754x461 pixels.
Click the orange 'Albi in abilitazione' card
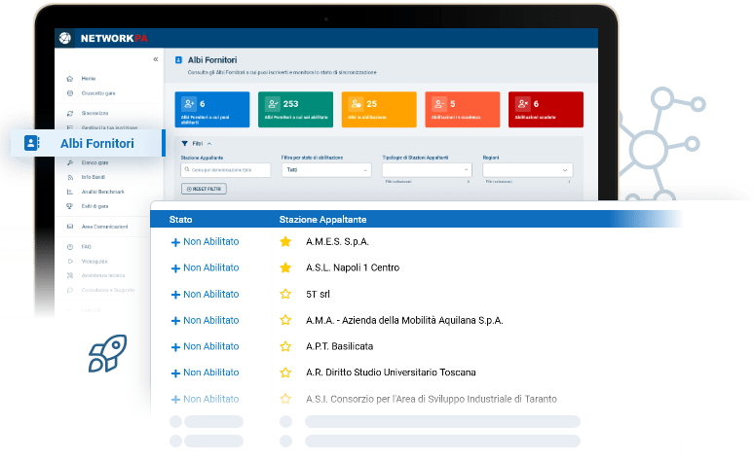pos(379,109)
